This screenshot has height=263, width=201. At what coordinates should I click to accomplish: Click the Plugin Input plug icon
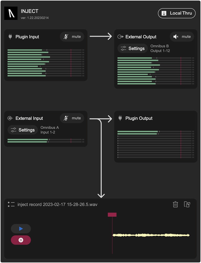pos(10,37)
